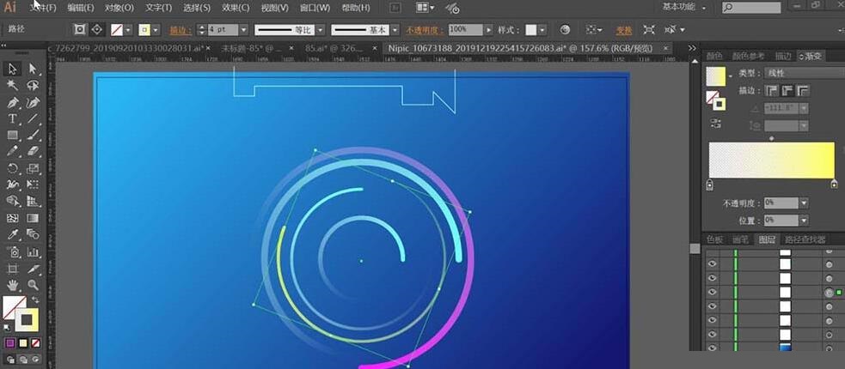
Task: Click the 不透明度 link in control bar
Action: pyautogui.click(x=426, y=29)
